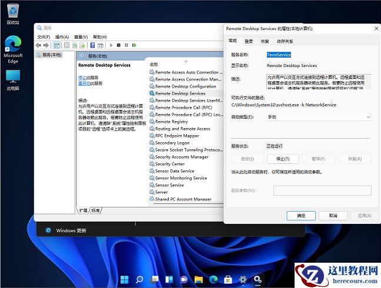Select Sensor Data Service row
This screenshot has width=381, height=288.
click(x=186, y=171)
